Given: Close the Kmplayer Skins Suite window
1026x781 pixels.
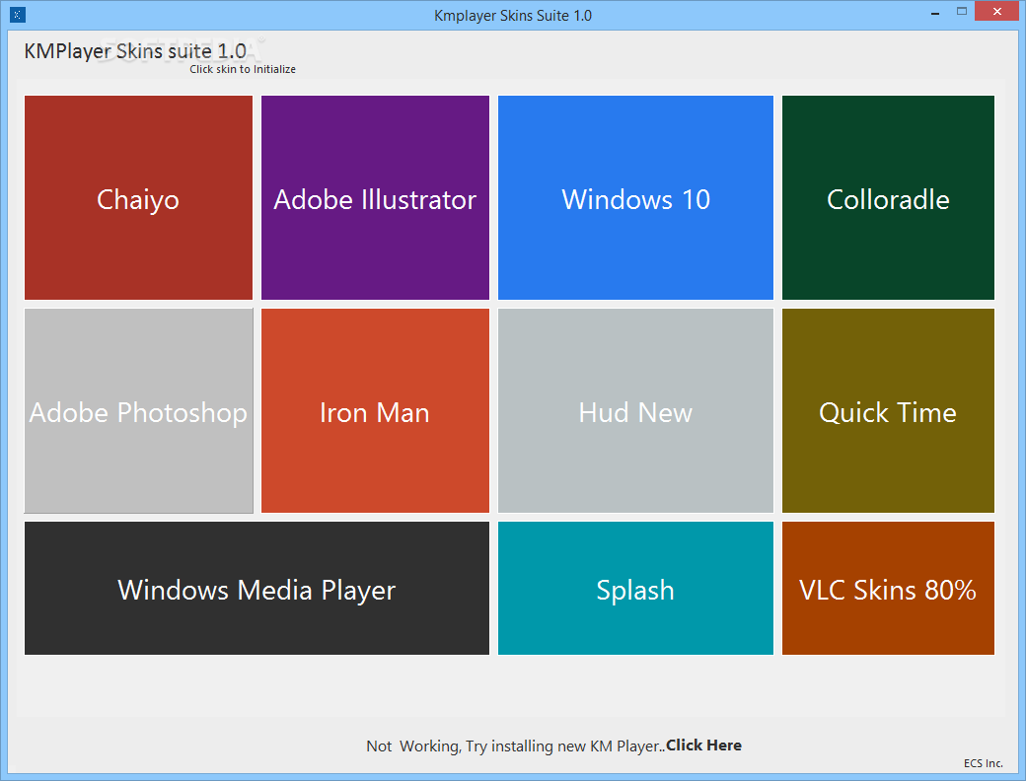Looking at the screenshot, I should [996, 12].
